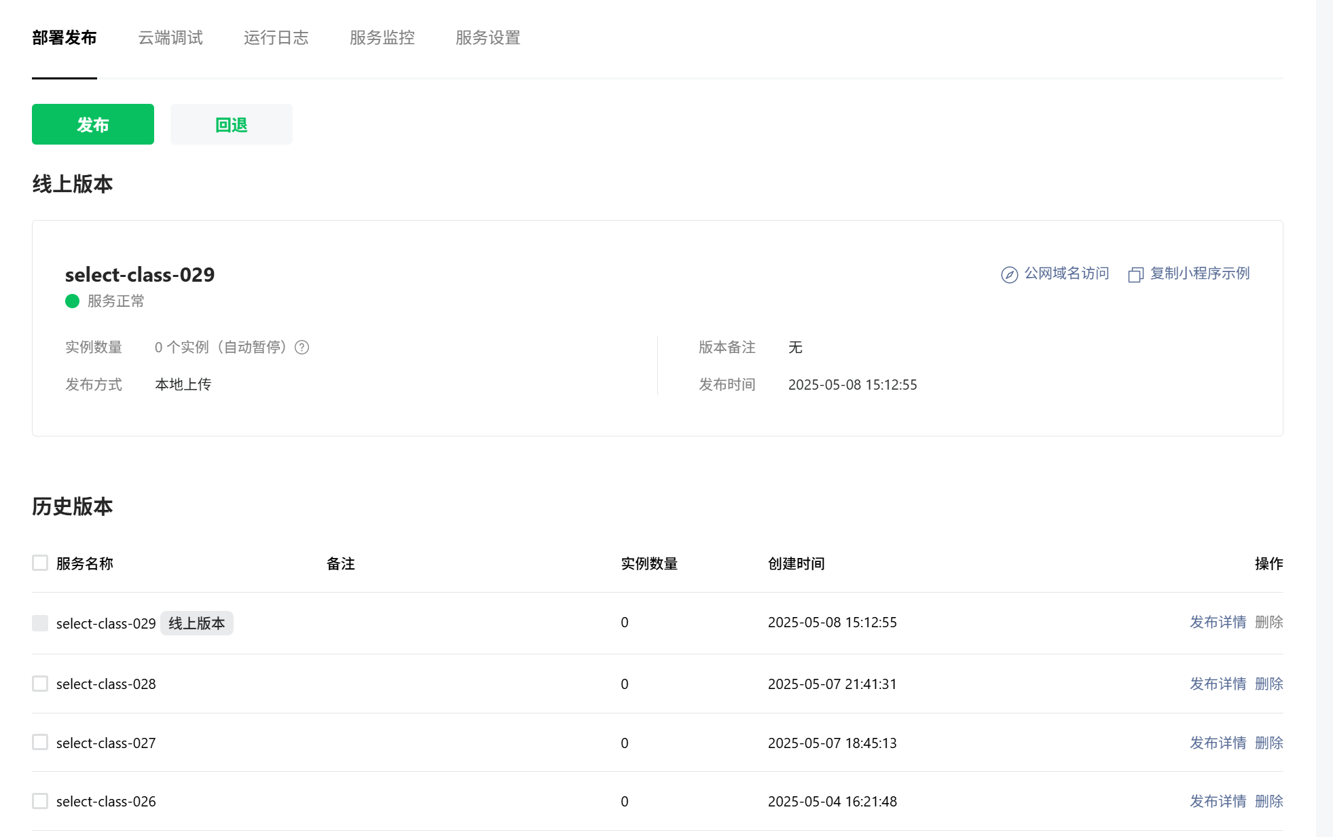The width and height of the screenshot is (1333, 837).
Task: Check the select-class-027 row checkbox
Action: point(40,742)
